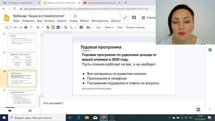Click the Фон background button
215x121 pixels.
coord(98,28)
